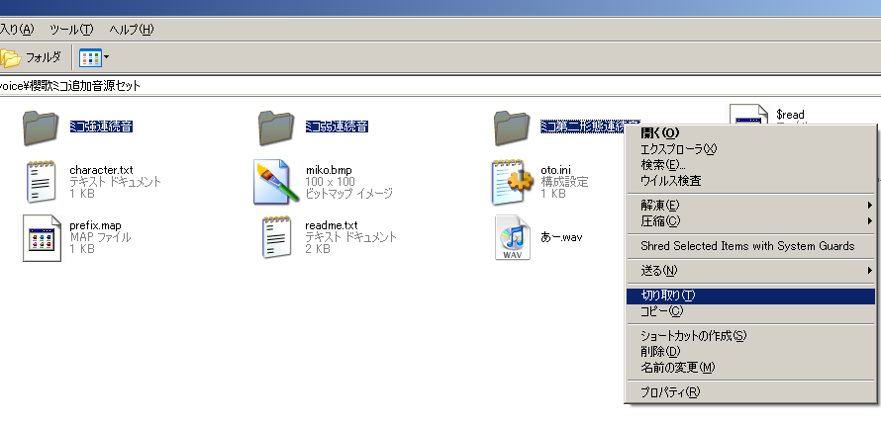Click the ミコ強連続音 folder name
This screenshot has height=425, width=881.
coord(101,127)
